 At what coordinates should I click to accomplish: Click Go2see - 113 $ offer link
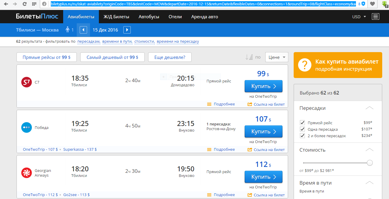(76, 195)
